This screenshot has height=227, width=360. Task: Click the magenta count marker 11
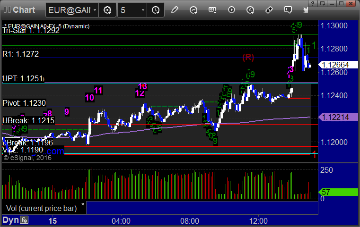point(98,91)
